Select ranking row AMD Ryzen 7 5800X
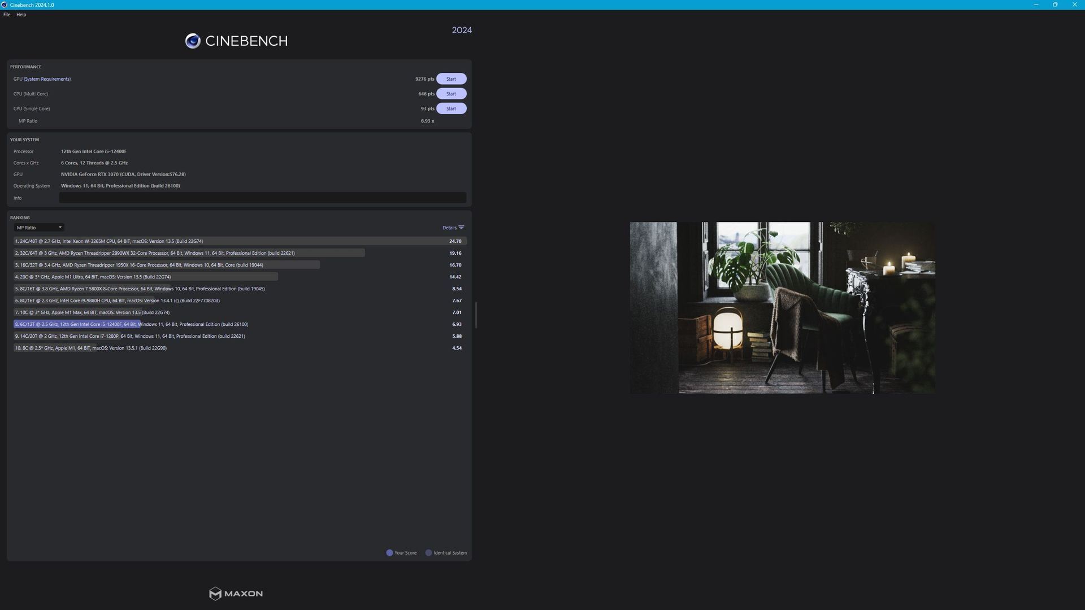 240,289
